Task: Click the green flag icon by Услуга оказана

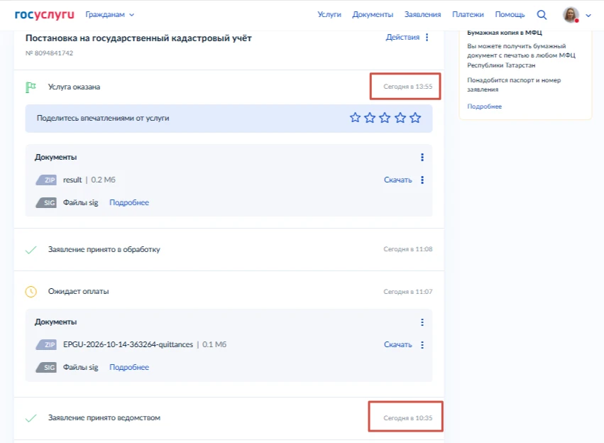Action: tap(31, 87)
